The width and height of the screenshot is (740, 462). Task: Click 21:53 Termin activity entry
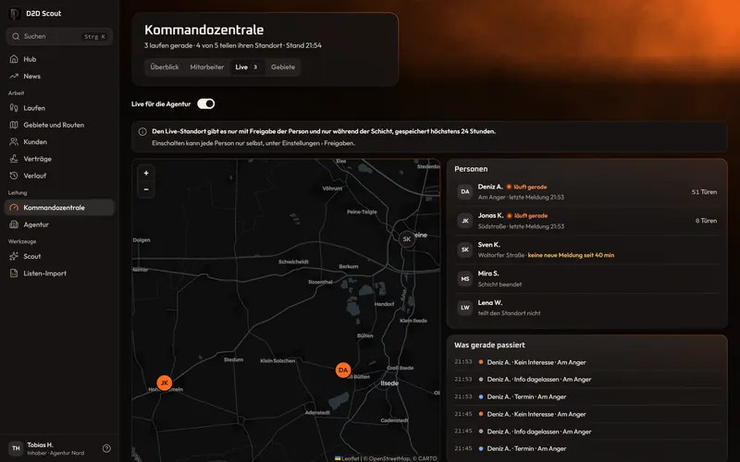(586, 396)
